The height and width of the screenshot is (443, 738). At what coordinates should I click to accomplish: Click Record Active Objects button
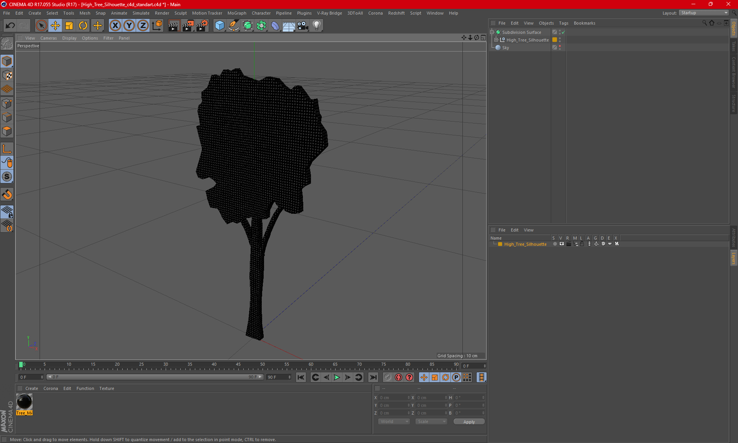388,377
